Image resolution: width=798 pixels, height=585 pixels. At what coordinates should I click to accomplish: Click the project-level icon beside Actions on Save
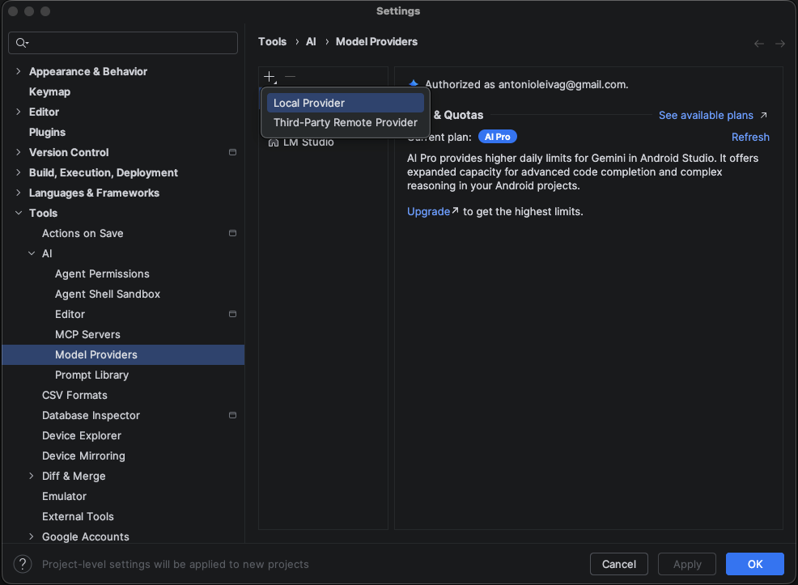(x=232, y=233)
